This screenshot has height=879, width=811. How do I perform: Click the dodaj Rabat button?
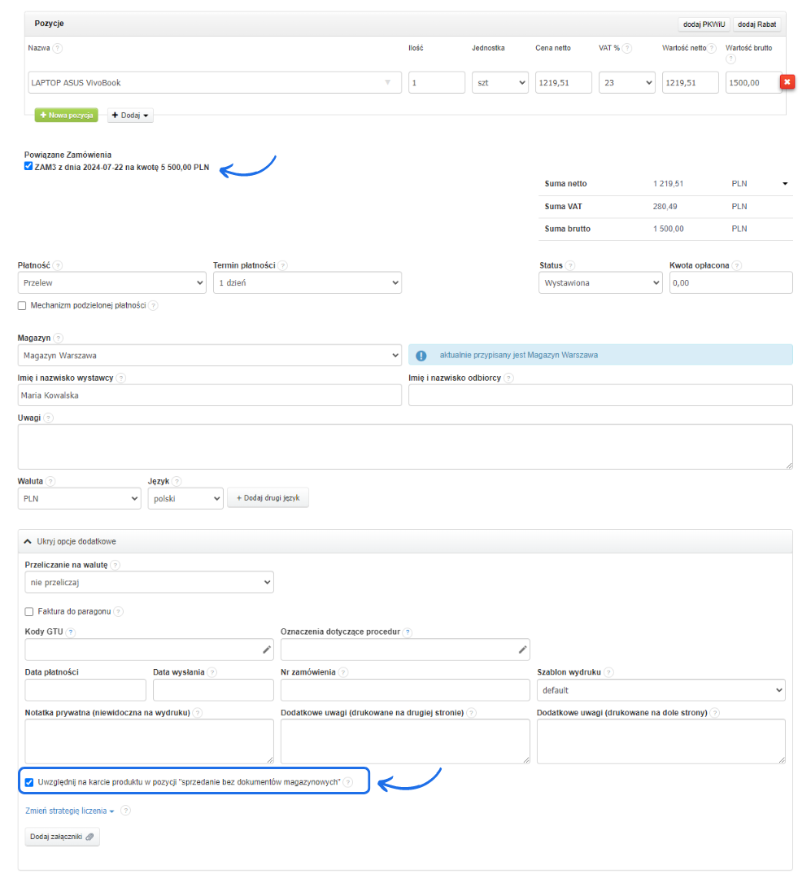point(756,24)
